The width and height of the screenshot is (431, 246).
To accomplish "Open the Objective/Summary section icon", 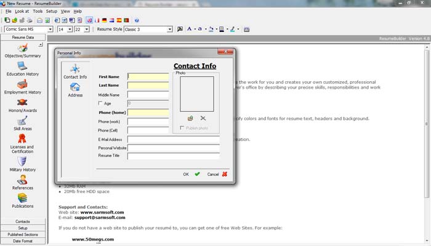I will (x=22, y=49).
